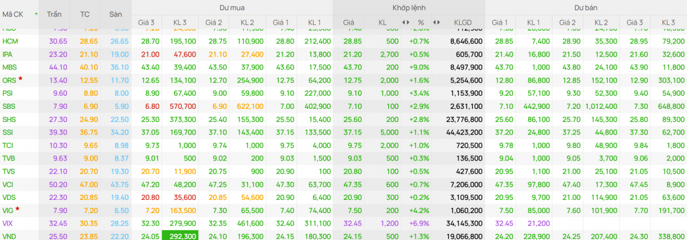Click VCI total volume 7,206,000
Image resolution: width=687 pixels, height=240 pixels.
pyautogui.click(x=466, y=184)
